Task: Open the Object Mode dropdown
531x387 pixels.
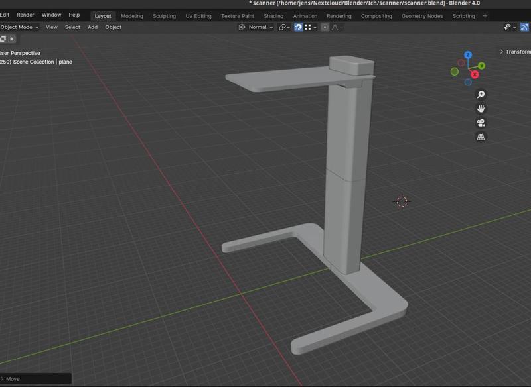Action: 19,27
